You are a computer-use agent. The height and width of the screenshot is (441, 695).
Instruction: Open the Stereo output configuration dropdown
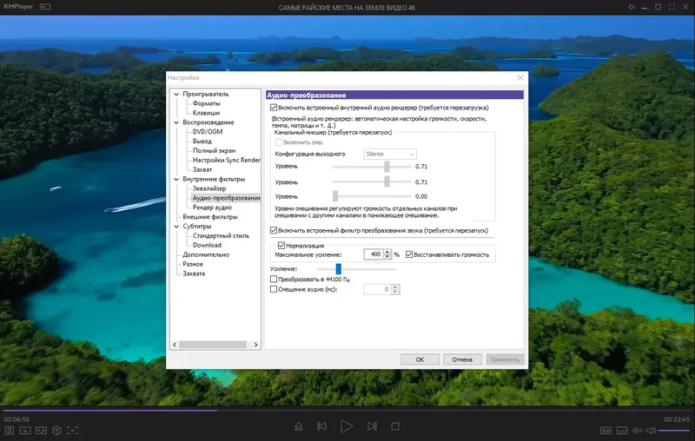pyautogui.click(x=390, y=154)
